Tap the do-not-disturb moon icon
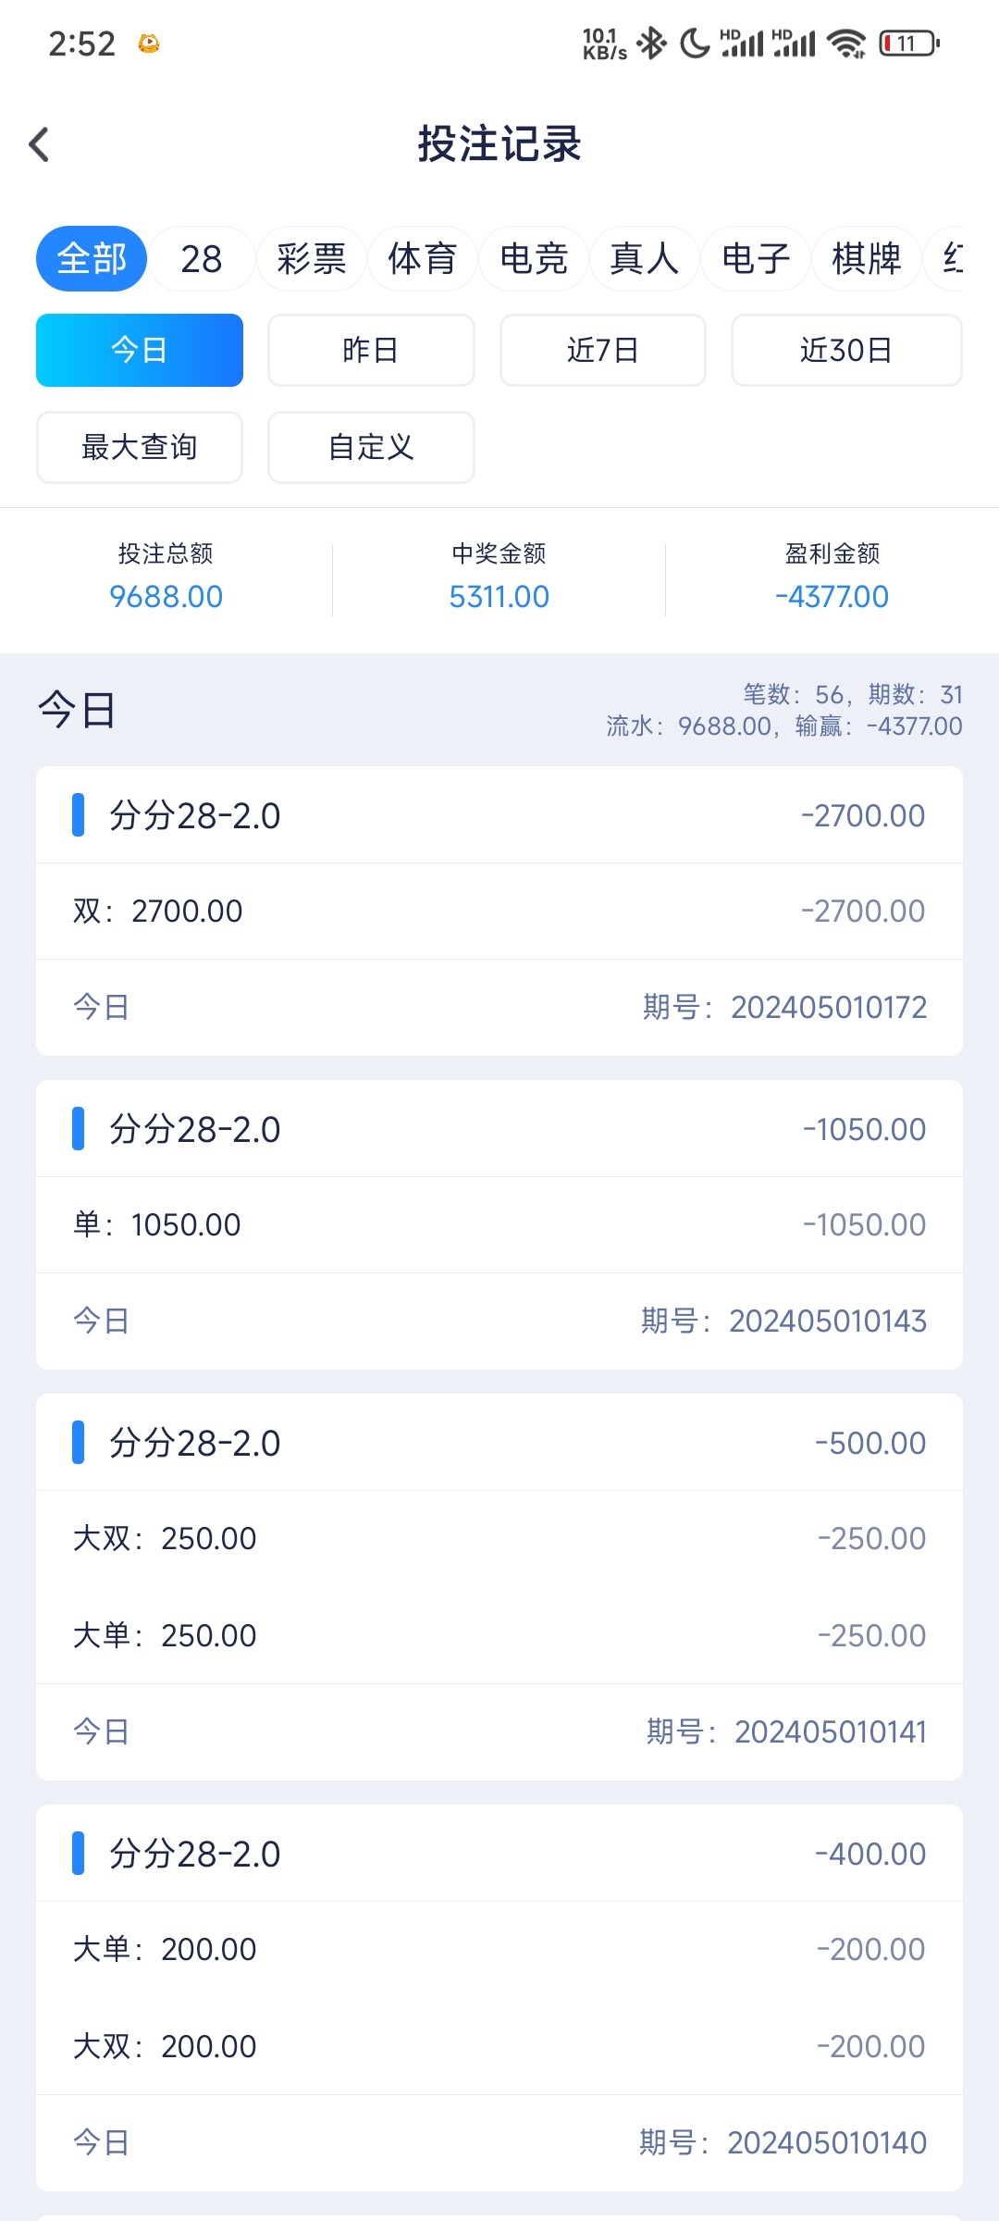This screenshot has height=2221, width=999. (x=694, y=43)
